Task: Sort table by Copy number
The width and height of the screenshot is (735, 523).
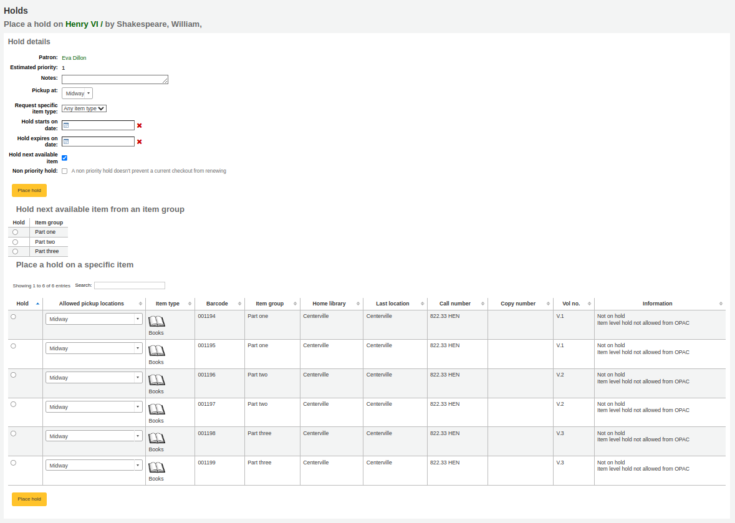Action: tap(521, 304)
